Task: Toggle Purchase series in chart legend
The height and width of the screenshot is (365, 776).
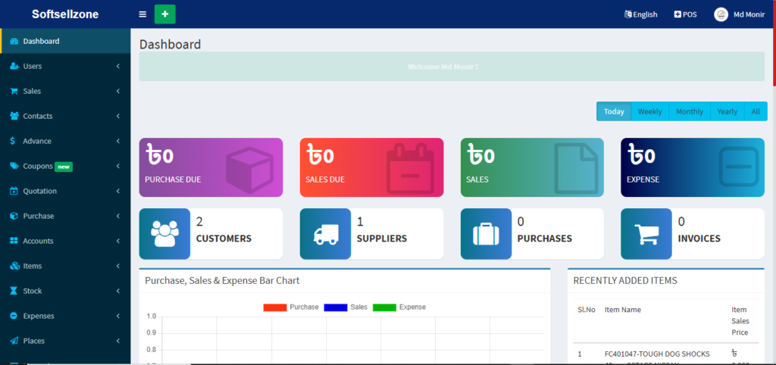Action: [x=291, y=307]
